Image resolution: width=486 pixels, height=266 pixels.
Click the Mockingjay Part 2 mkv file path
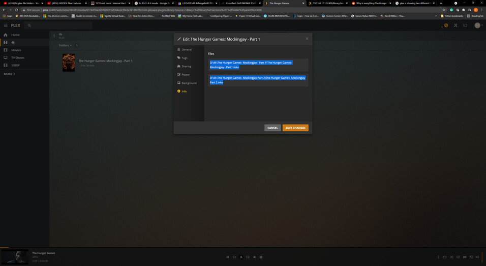(258, 80)
